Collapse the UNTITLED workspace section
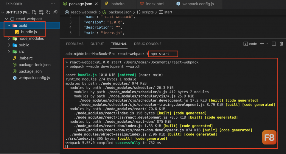This screenshot has width=286, height=154. click(x=3, y=12)
